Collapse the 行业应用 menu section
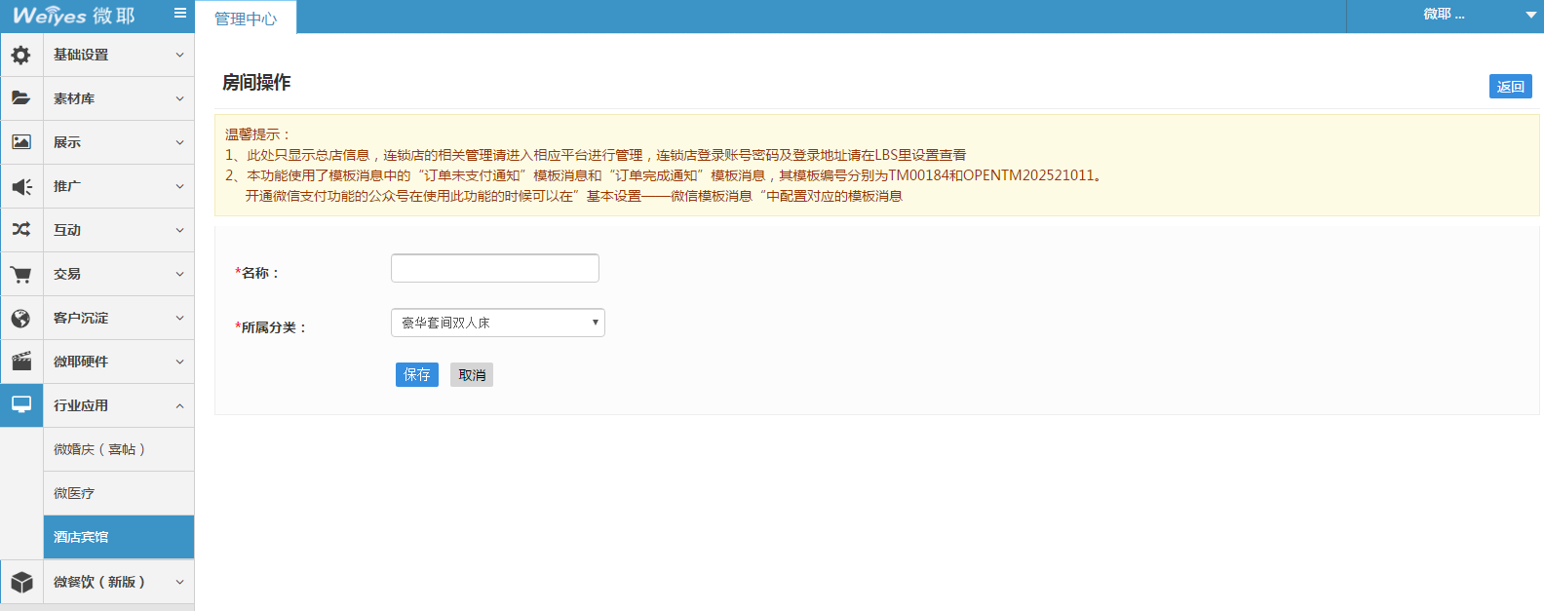Viewport: 1544px width, 611px height. point(179,406)
